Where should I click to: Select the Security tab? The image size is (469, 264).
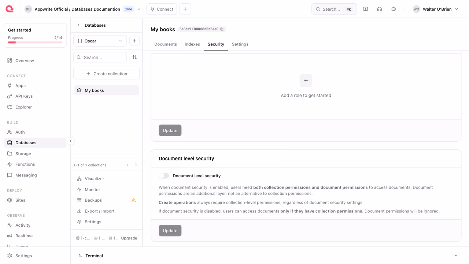pyautogui.click(x=216, y=44)
